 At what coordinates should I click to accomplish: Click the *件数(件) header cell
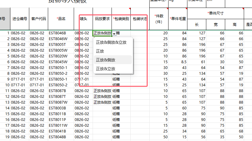pyautogui.click(x=159, y=19)
